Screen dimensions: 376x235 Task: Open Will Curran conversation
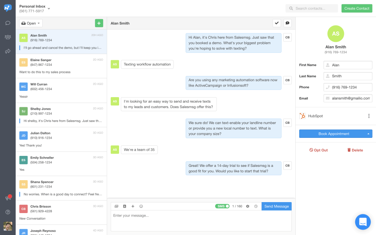pyautogui.click(x=61, y=90)
